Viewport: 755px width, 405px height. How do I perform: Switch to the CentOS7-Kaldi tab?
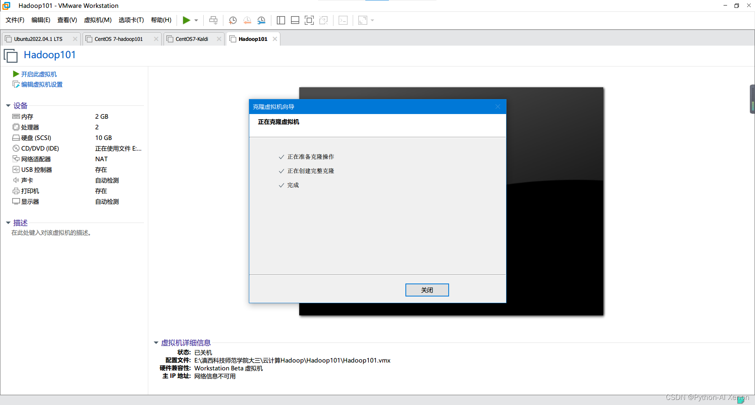point(192,39)
